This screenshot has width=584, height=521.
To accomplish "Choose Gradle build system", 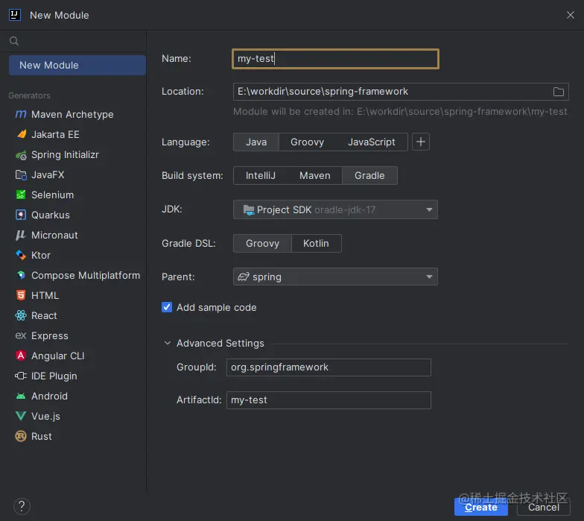I will [x=369, y=176].
